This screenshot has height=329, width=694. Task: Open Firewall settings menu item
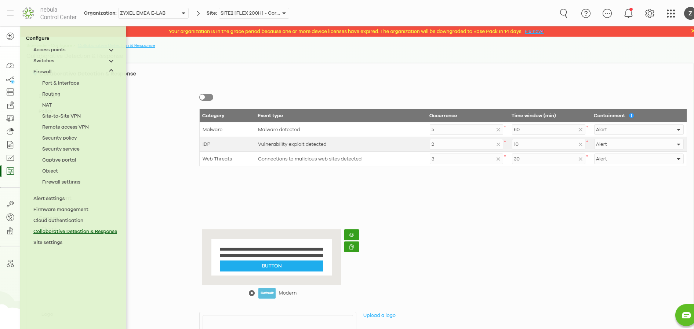tap(61, 182)
